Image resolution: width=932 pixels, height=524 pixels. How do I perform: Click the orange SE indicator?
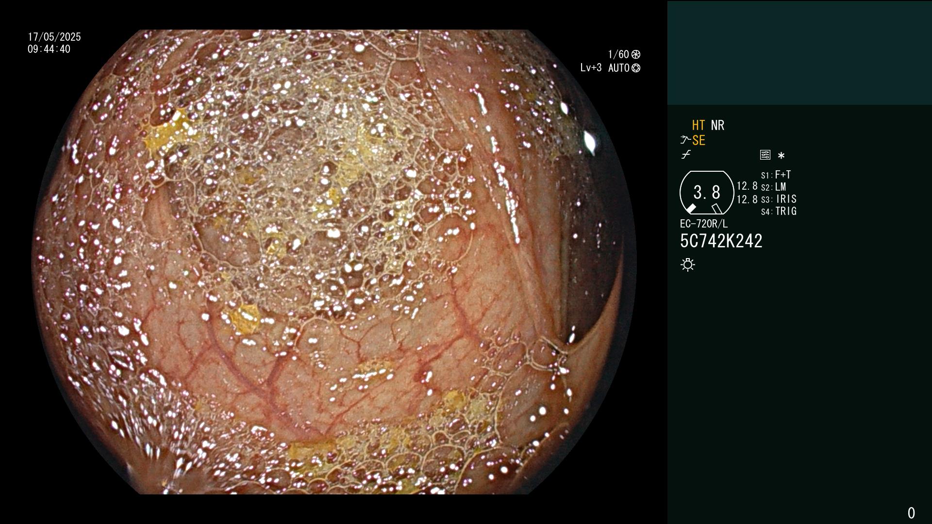coord(699,140)
